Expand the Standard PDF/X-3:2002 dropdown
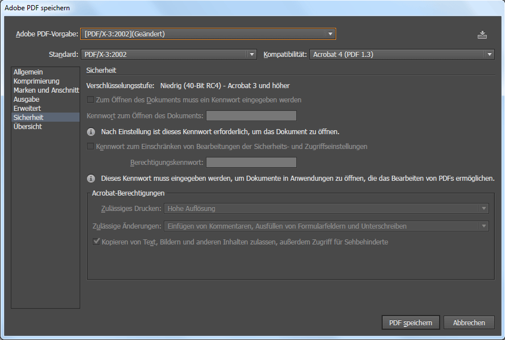The image size is (505, 340). click(x=168, y=55)
